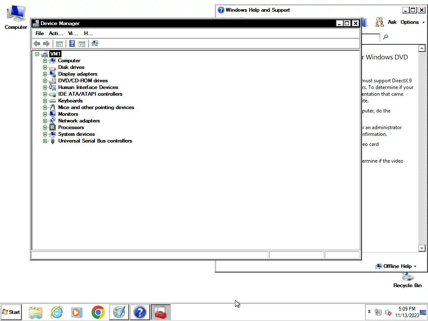Click the mouse icon for pointing devices

53,107
